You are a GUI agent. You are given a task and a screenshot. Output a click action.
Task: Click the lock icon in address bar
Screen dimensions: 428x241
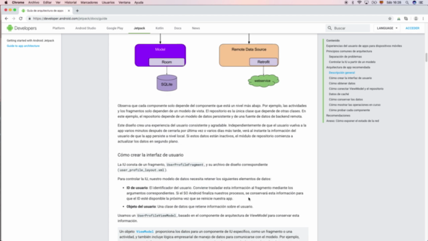click(x=29, y=19)
